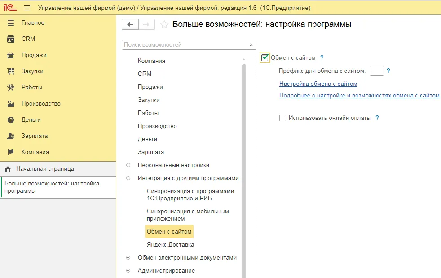
Task: Clear the search field with X
Action: 251,44
